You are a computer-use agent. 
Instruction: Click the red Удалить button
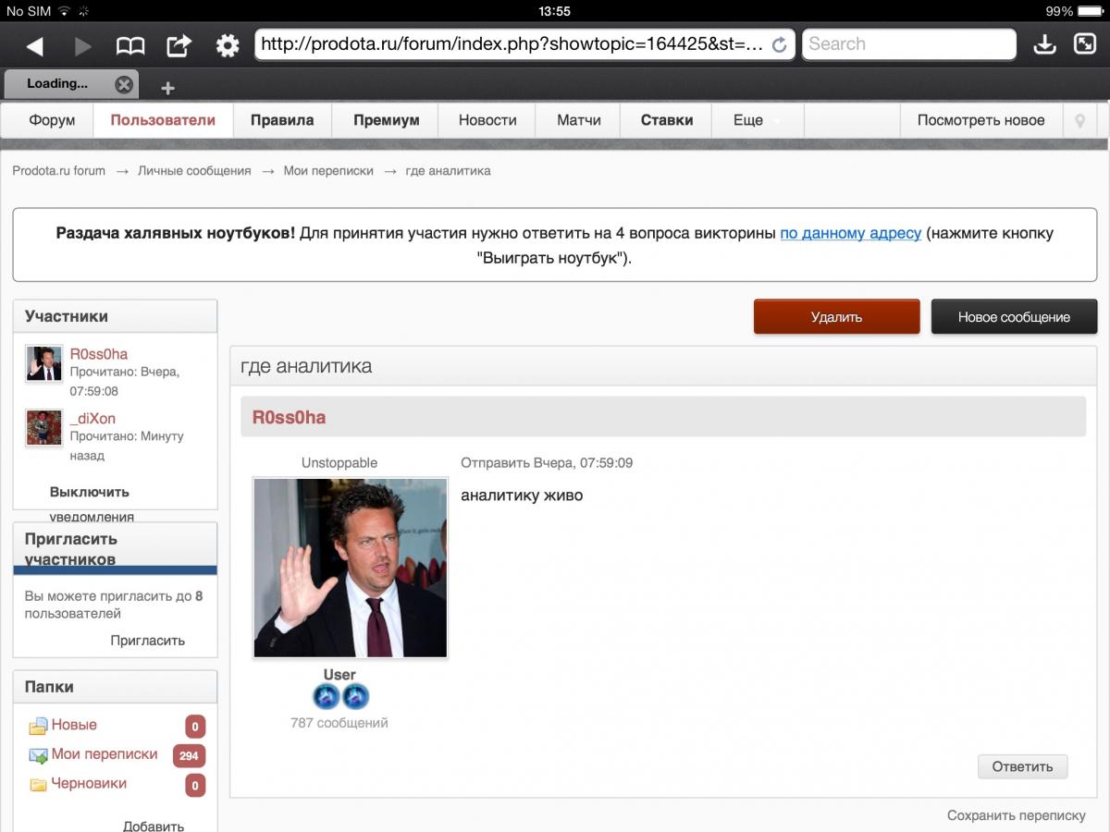click(x=836, y=316)
